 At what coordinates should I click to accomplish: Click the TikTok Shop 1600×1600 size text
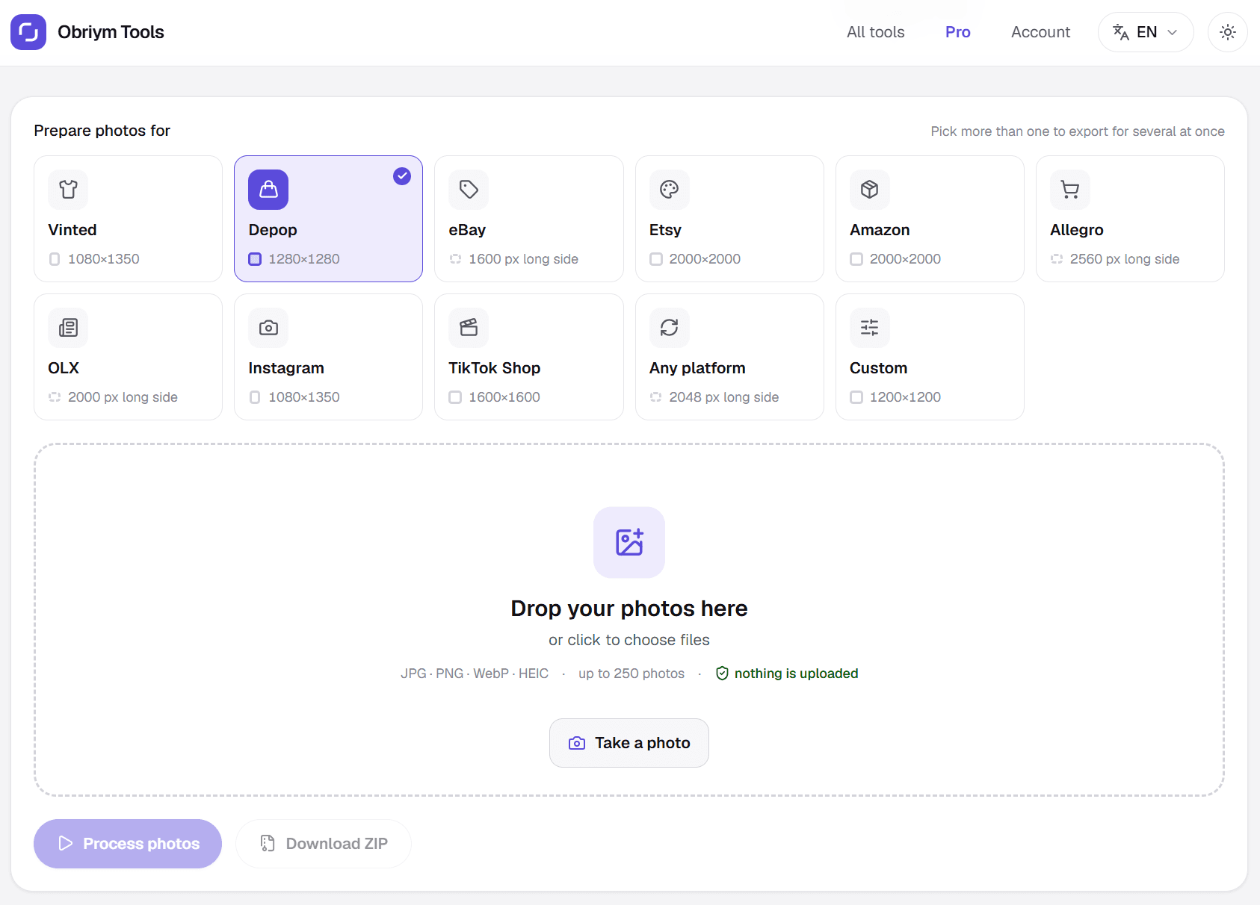click(x=504, y=397)
